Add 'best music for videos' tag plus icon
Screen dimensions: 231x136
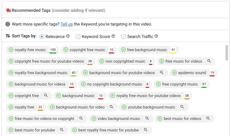160,118
